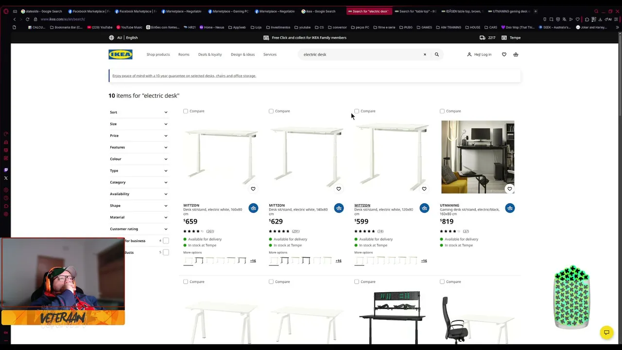
Task: Open a new browser tab with plus
Action: click(536, 11)
